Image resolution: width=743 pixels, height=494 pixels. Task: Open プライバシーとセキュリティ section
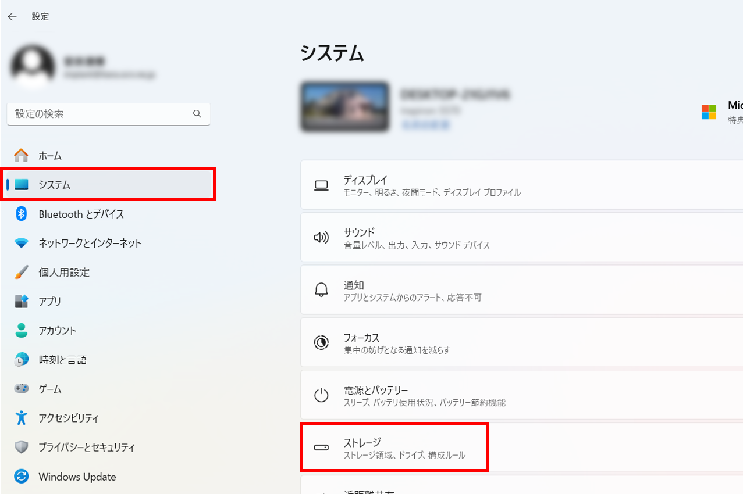(x=109, y=448)
